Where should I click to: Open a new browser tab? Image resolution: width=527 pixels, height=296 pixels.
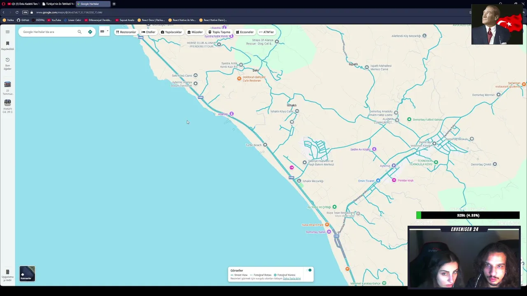[114, 4]
